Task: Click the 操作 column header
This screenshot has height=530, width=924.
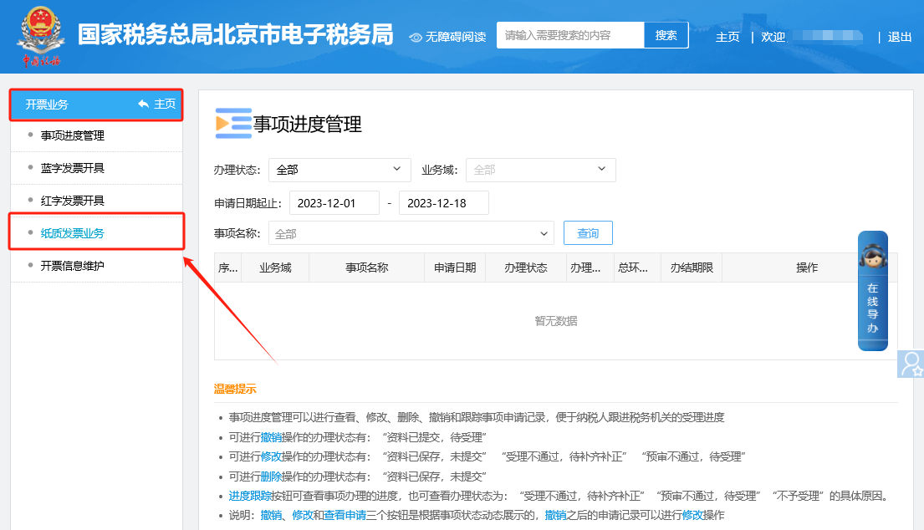Action: click(x=807, y=268)
